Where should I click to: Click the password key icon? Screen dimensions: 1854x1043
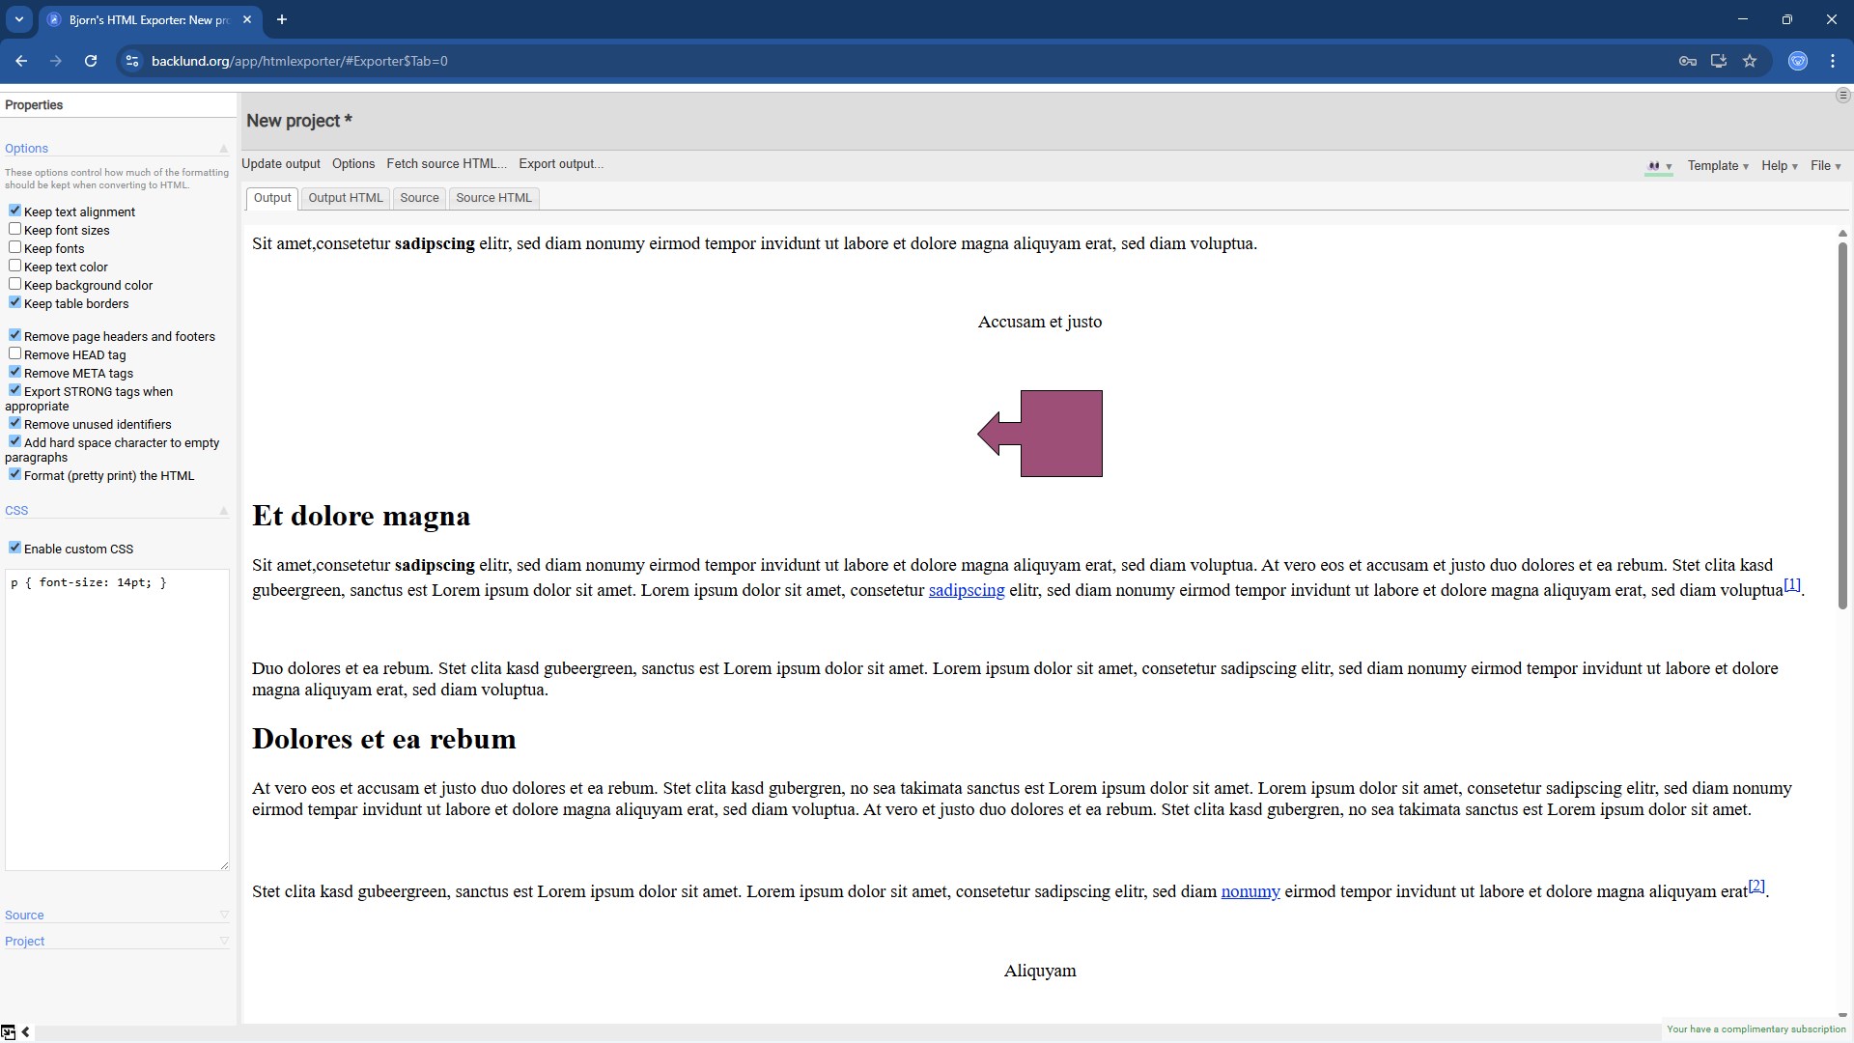pyautogui.click(x=1688, y=61)
